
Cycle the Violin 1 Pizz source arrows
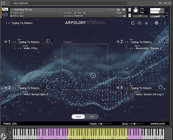pos(20,49)
